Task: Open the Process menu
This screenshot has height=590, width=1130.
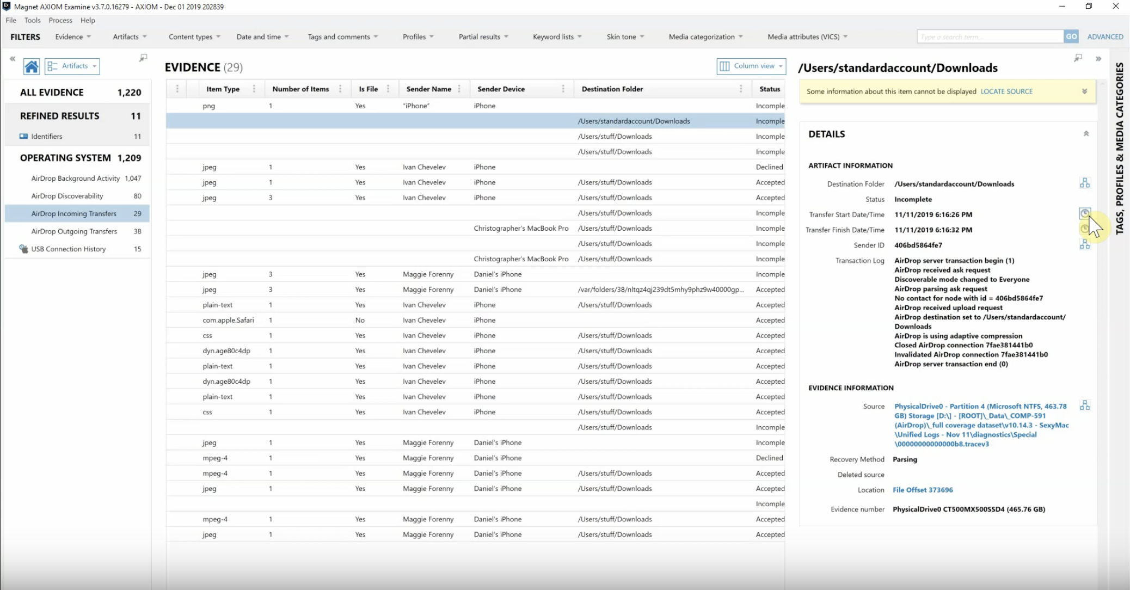Action: click(x=60, y=20)
